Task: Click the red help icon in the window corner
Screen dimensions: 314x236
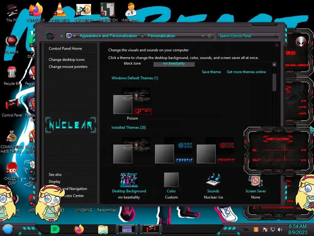Action: (277, 45)
